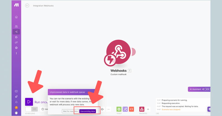Image resolution: width=222 pixels, height=116 pixels.
Task: Open the green gear Flow control tool
Action: point(119,109)
